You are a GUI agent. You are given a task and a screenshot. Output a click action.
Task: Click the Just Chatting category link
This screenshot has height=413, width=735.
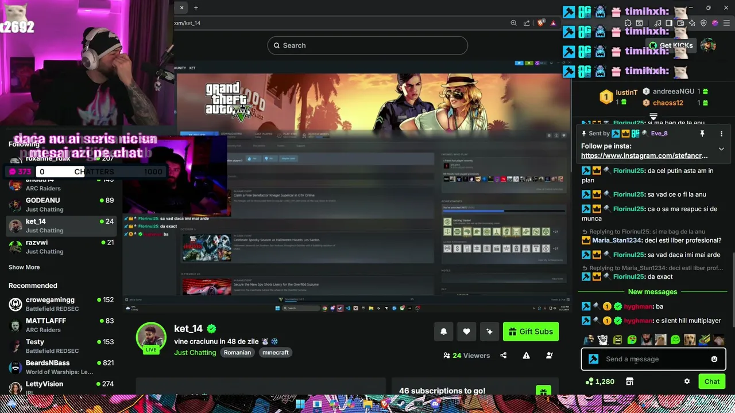click(x=195, y=352)
